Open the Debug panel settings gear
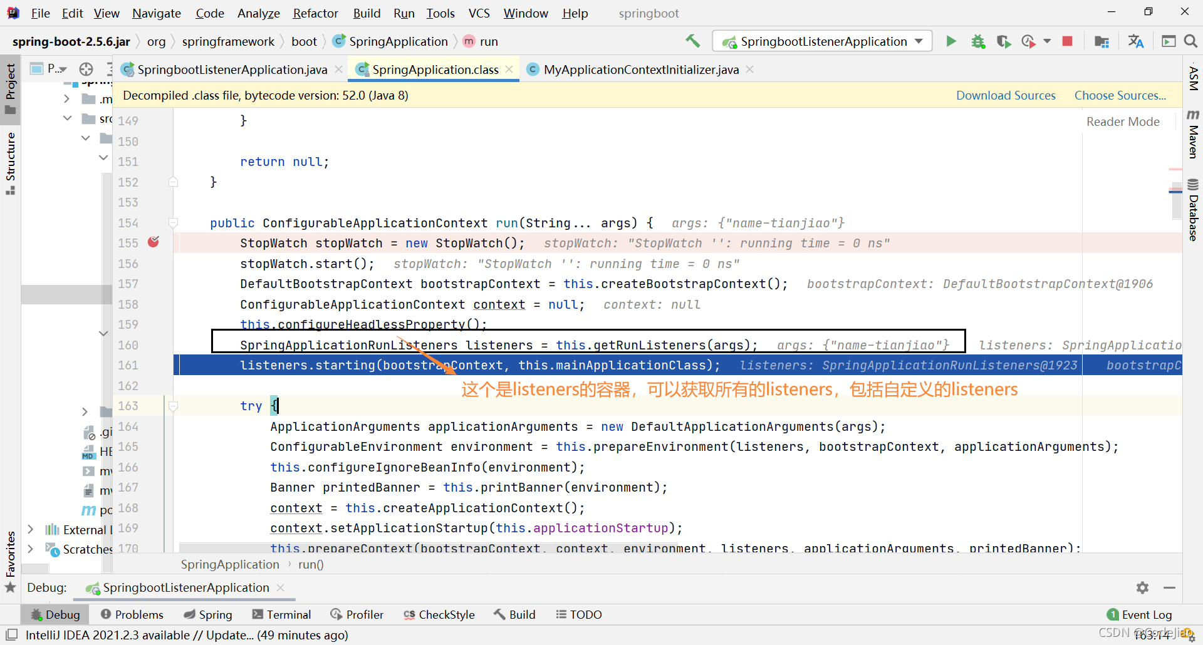 point(1143,587)
